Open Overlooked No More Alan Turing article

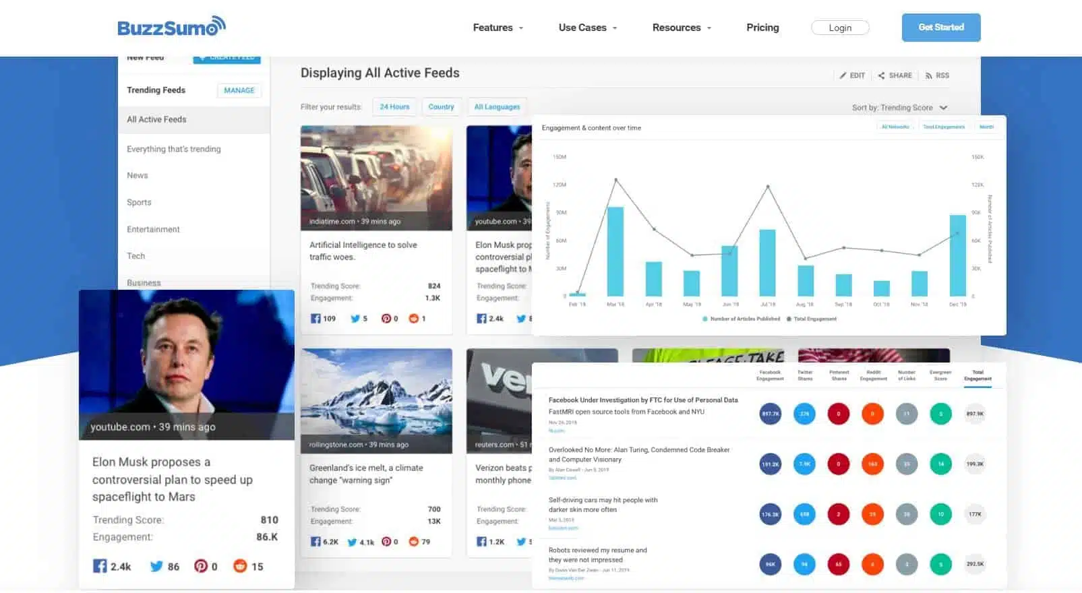639,455
